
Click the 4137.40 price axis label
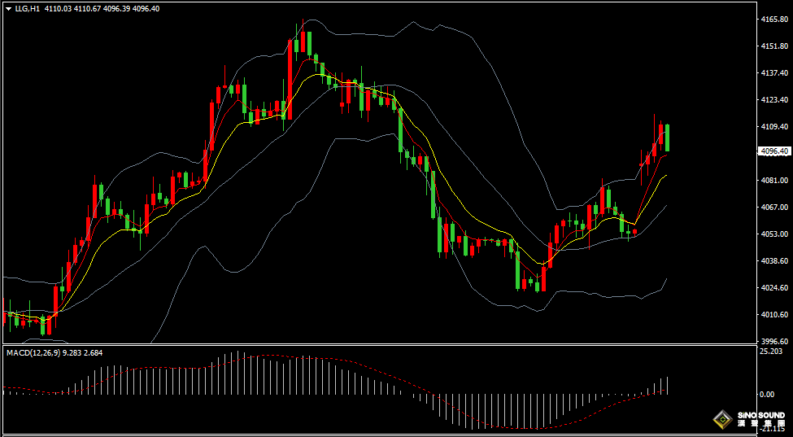(775, 73)
